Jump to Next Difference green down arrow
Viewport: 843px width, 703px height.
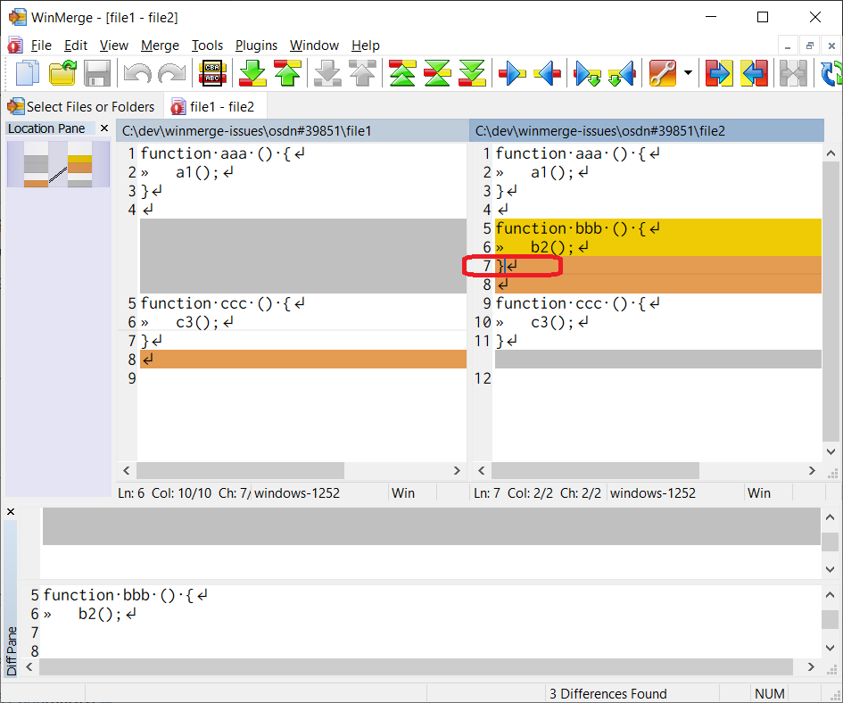pyautogui.click(x=252, y=74)
